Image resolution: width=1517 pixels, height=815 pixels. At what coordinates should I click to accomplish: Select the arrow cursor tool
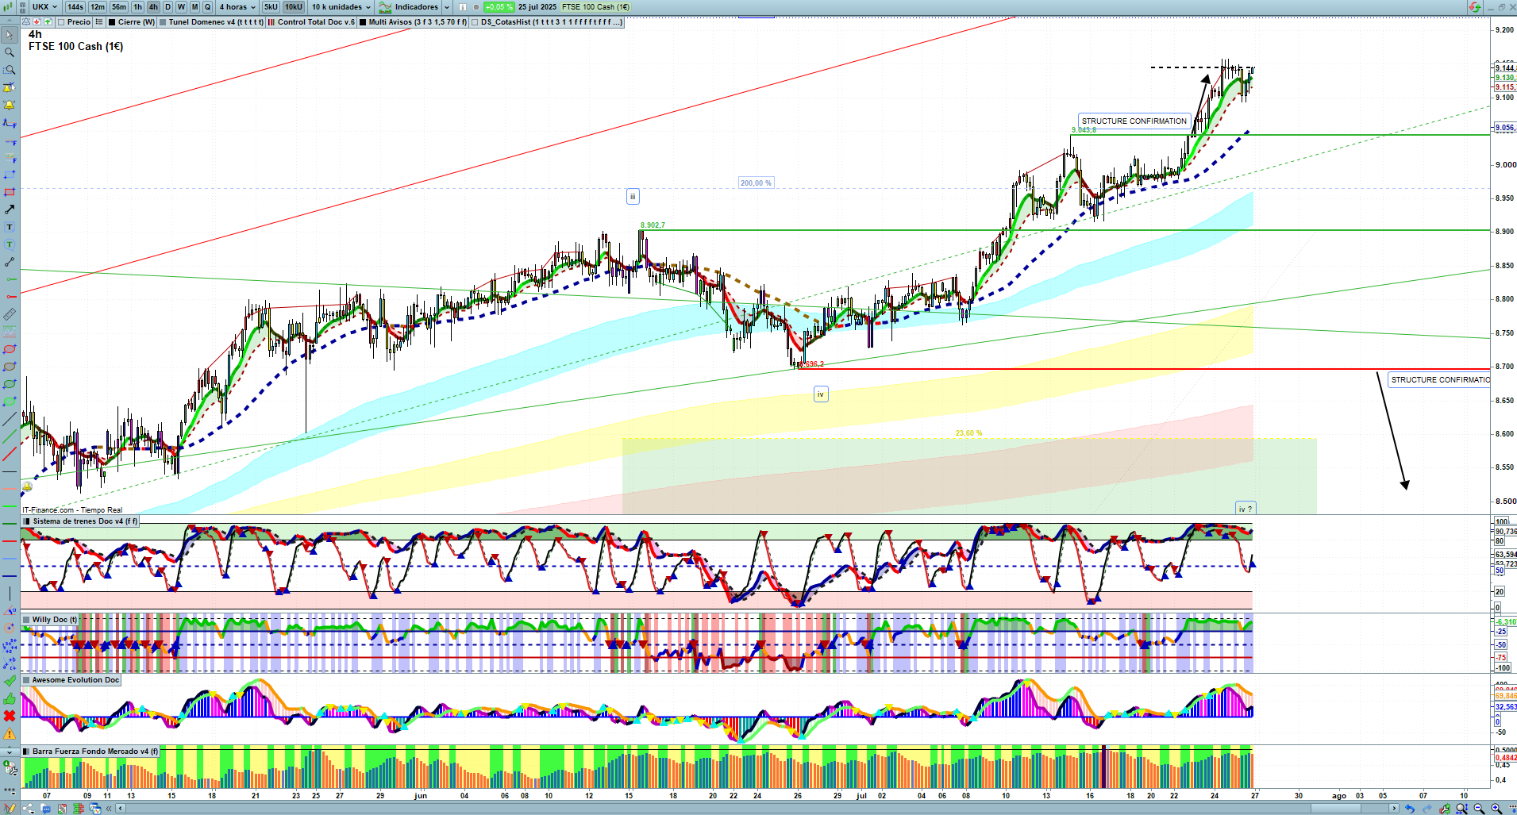10,35
